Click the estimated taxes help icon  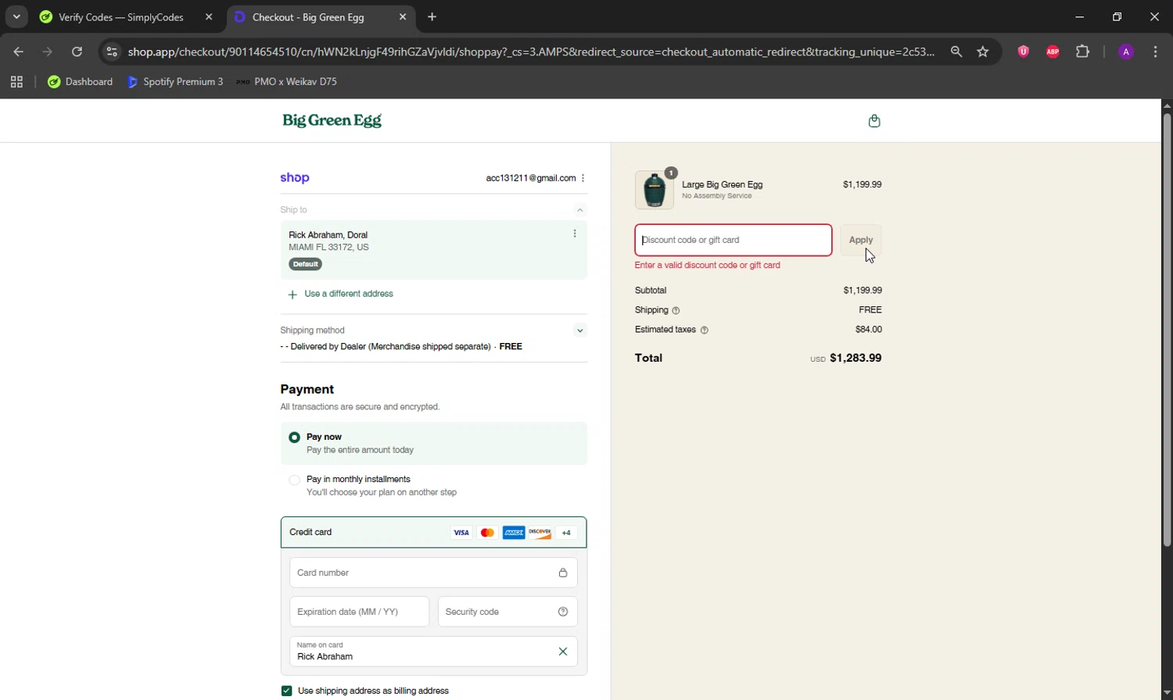pyautogui.click(x=705, y=330)
